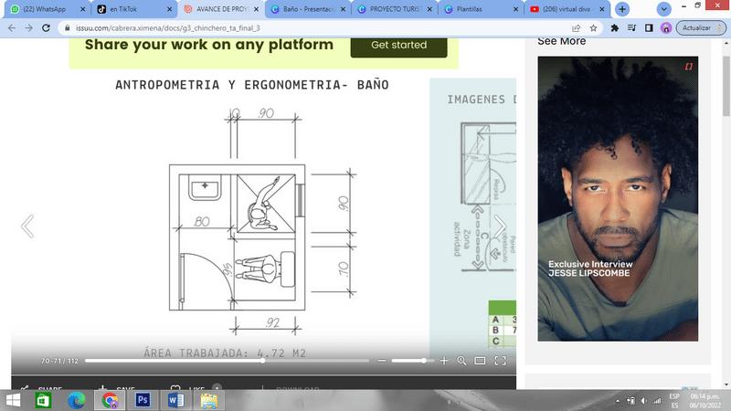This screenshot has width=731, height=411.
Task: Close the Plantillas tab
Action: coord(515,9)
